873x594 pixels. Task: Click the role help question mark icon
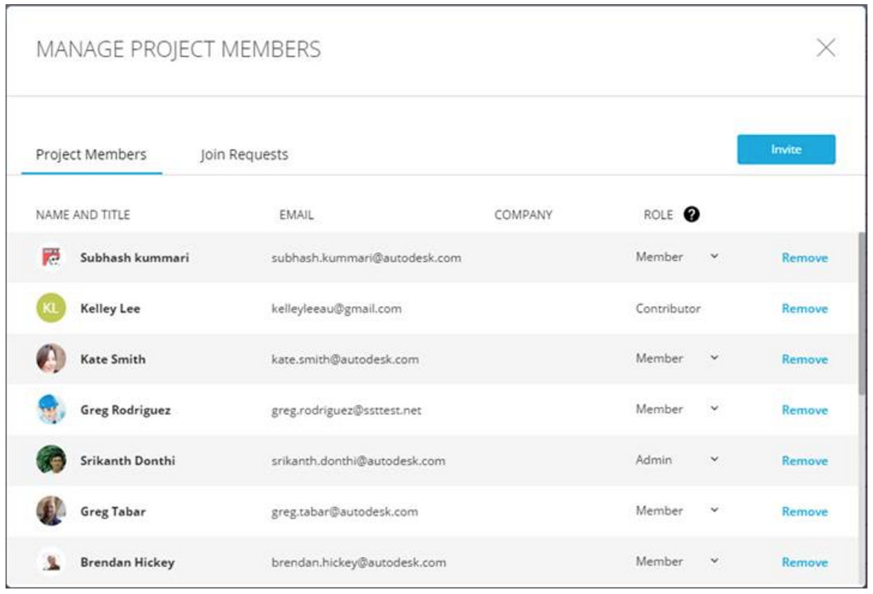[x=691, y=215]
